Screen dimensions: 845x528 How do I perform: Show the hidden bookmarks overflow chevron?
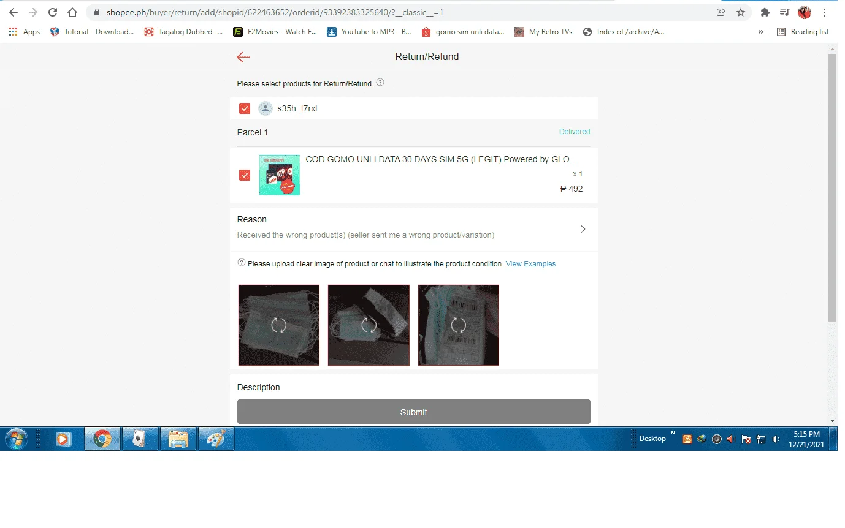[761, 32]
